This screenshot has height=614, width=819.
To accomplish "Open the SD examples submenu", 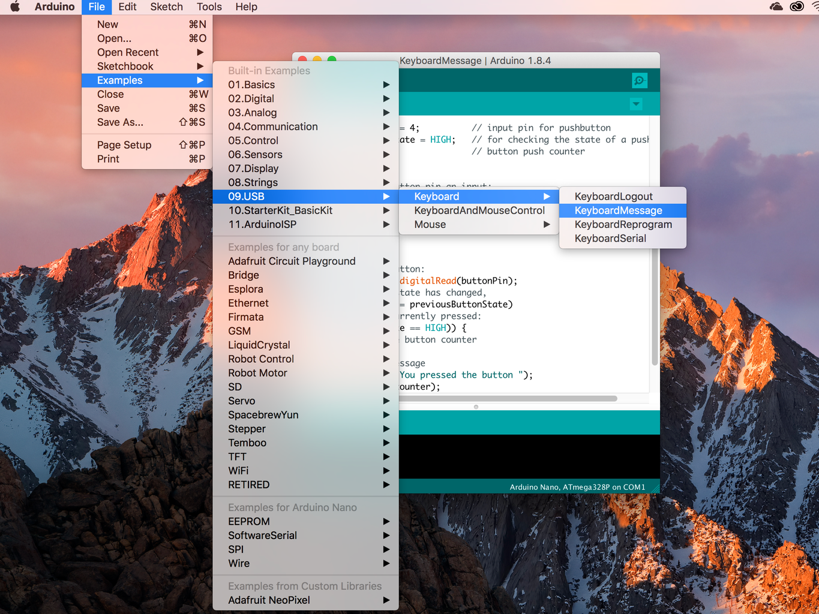I will 305,387.
